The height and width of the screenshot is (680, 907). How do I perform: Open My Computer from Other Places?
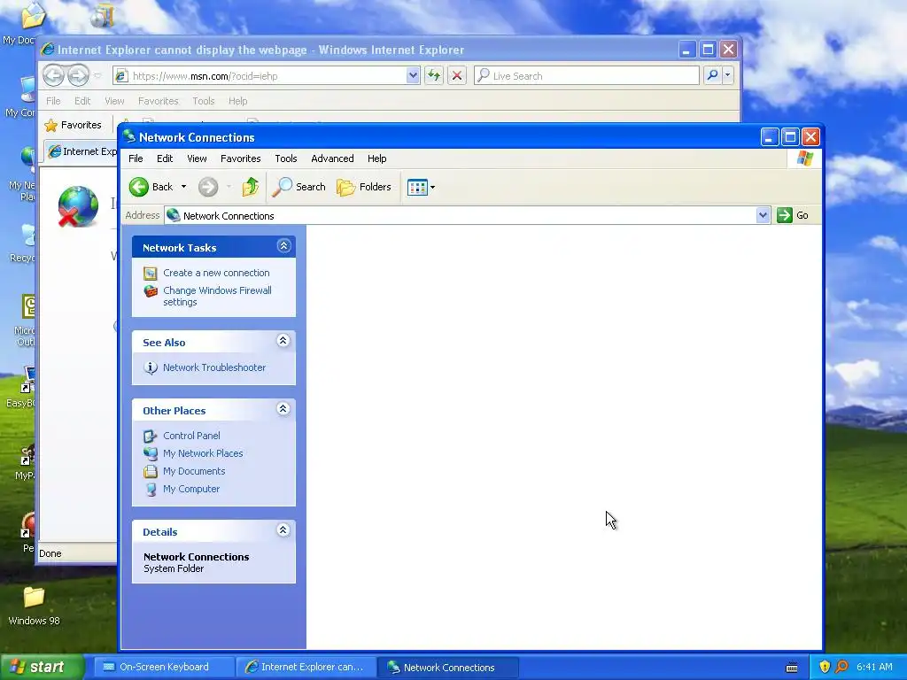point(191,489)
